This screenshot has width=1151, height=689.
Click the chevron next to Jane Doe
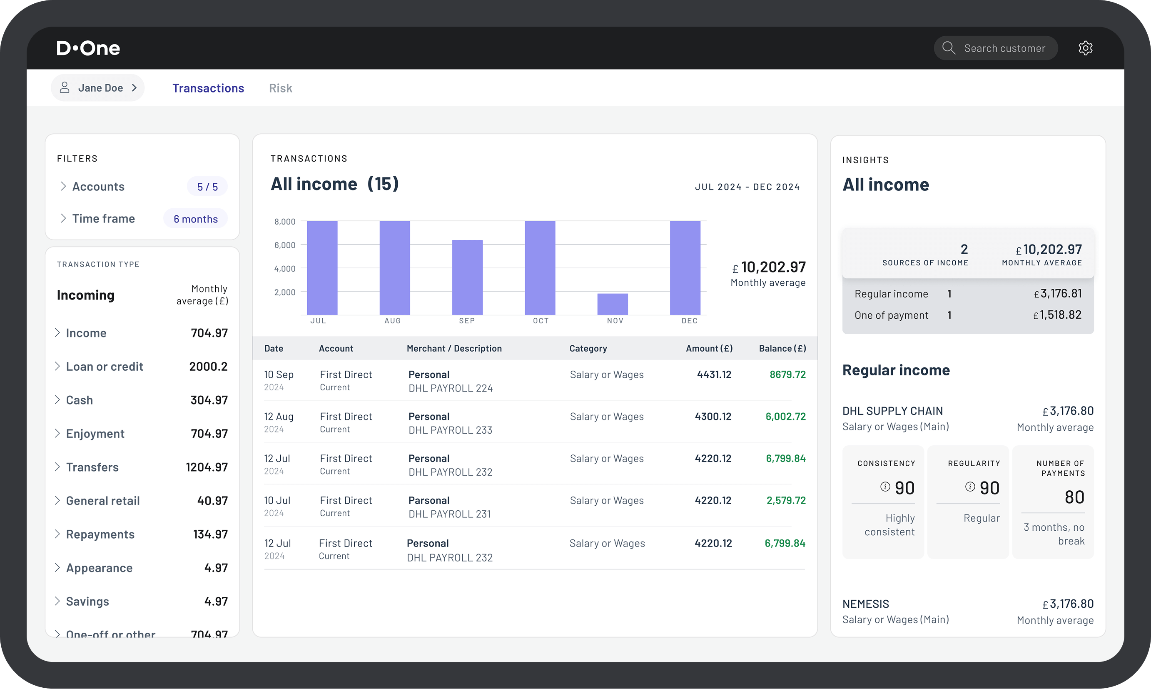pyautogui.click(x=134, y=88)
